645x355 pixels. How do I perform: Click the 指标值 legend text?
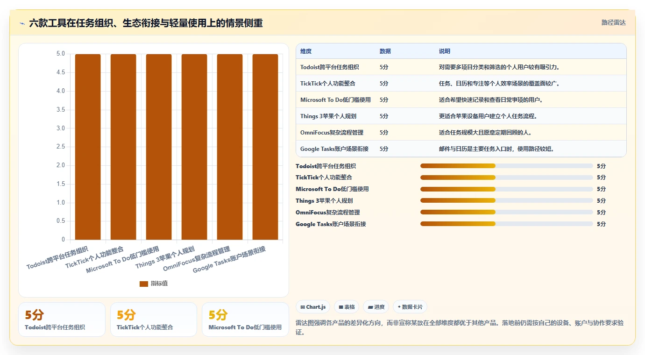(x=159, y=284)
